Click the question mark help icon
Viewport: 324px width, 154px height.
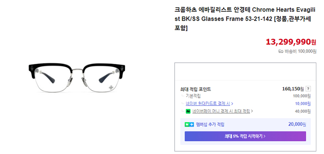pyautogui.click(x=308, y=89)
